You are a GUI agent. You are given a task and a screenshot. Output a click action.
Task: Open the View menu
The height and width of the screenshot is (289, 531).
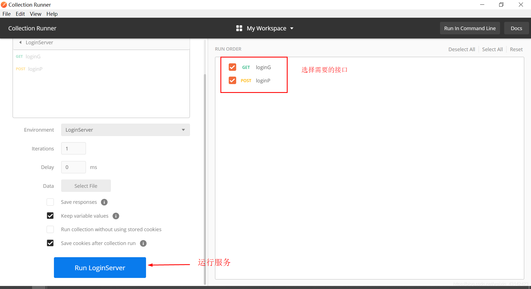click(36, 14)
